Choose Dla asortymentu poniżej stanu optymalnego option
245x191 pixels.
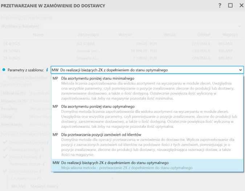98,106
